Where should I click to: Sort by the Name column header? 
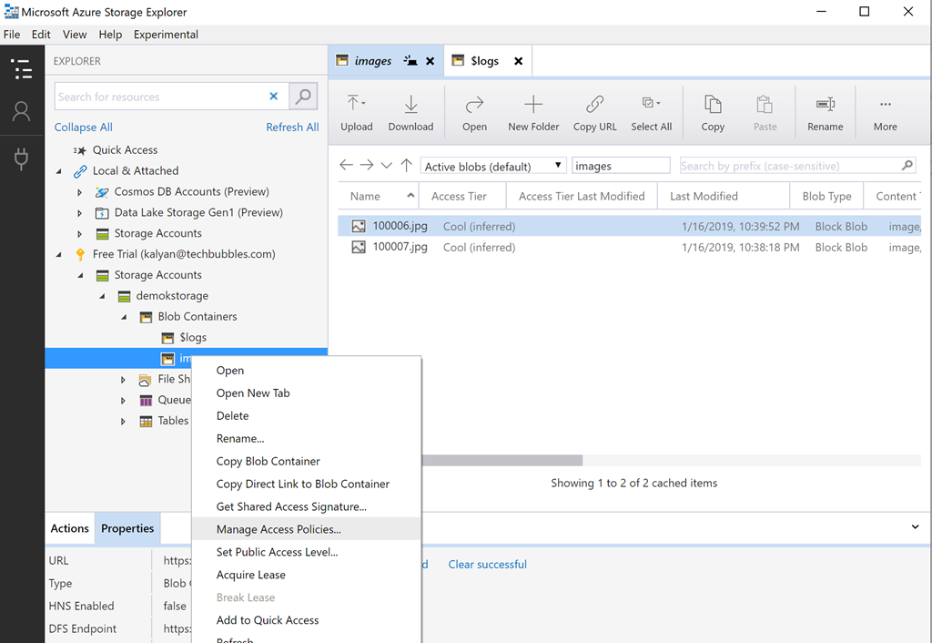coord(378,196)
